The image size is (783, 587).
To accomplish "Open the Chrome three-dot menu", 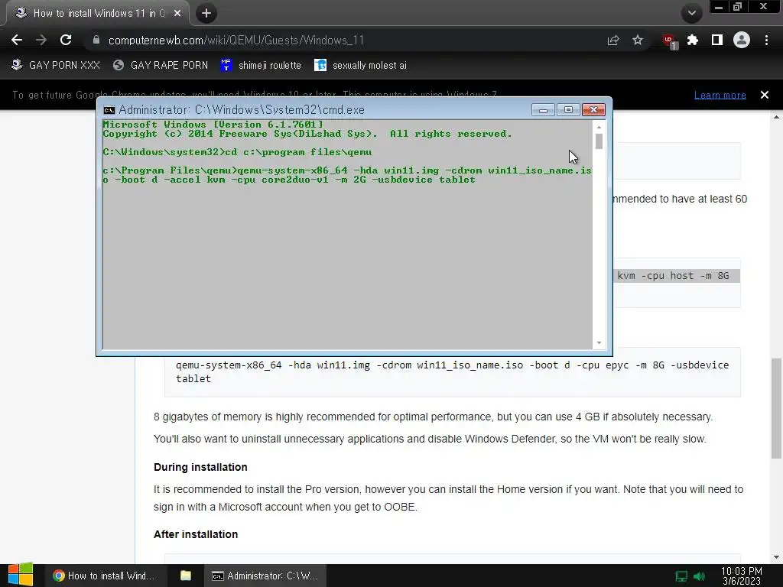I will tap(766, 40).
